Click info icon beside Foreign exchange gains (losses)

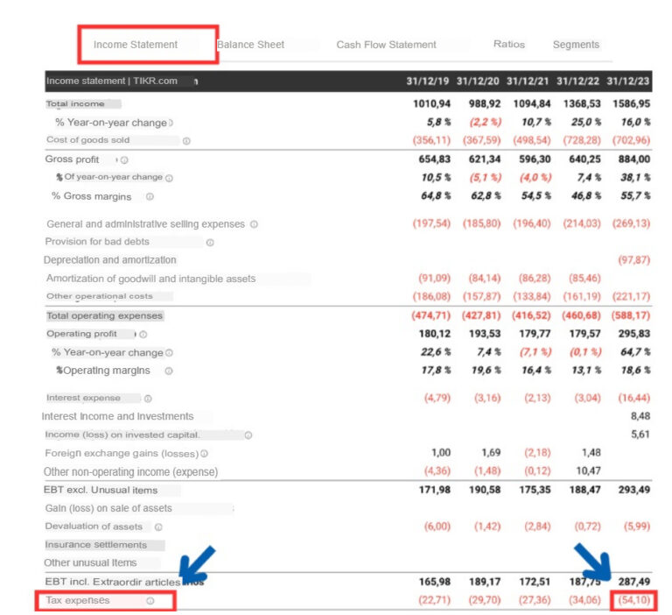click(204, 454)
